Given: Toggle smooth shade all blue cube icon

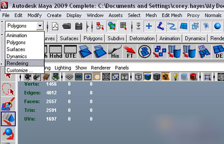Looking at the screenshot, I should 147,77.
